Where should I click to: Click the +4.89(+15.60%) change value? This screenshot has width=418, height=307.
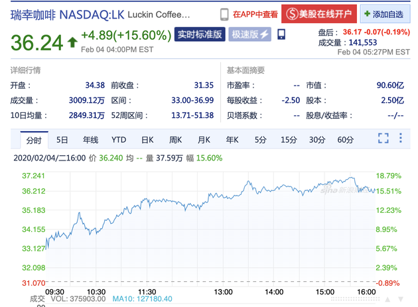click(x=126, y=35)
